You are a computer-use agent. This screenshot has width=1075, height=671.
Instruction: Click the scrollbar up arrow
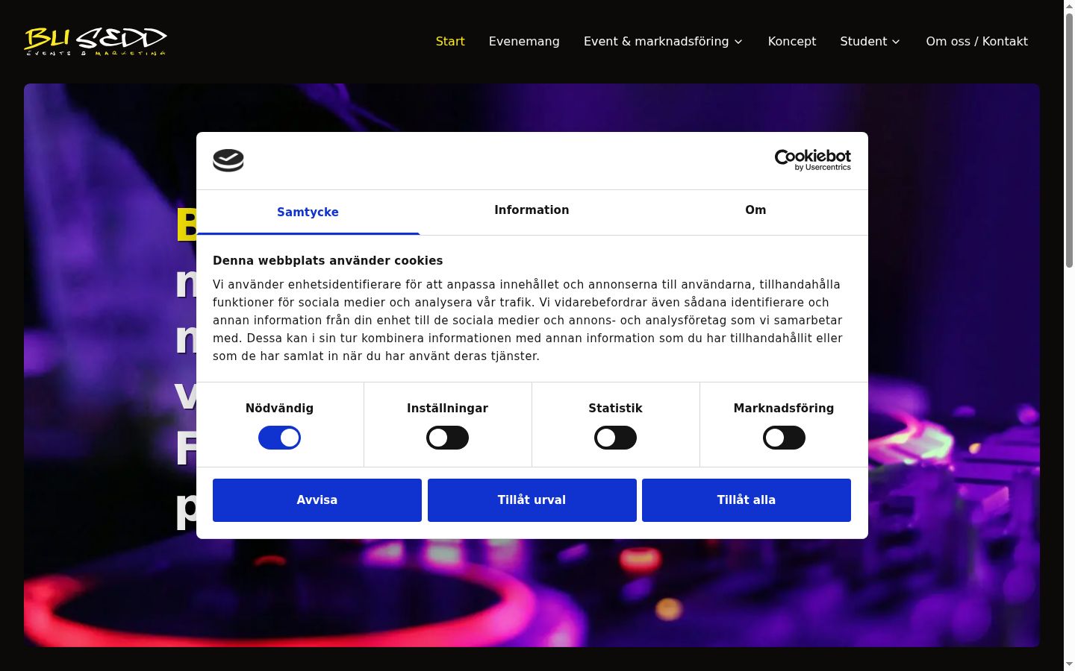coord(1069,6)
